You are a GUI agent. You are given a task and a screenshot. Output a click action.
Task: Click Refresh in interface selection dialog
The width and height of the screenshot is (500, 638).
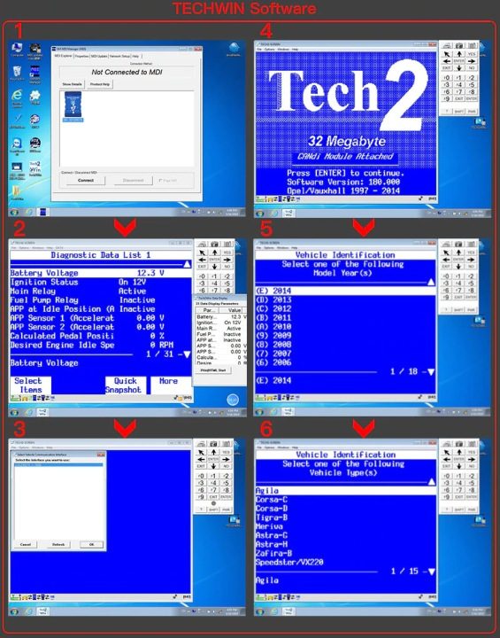tap(58, 544)
